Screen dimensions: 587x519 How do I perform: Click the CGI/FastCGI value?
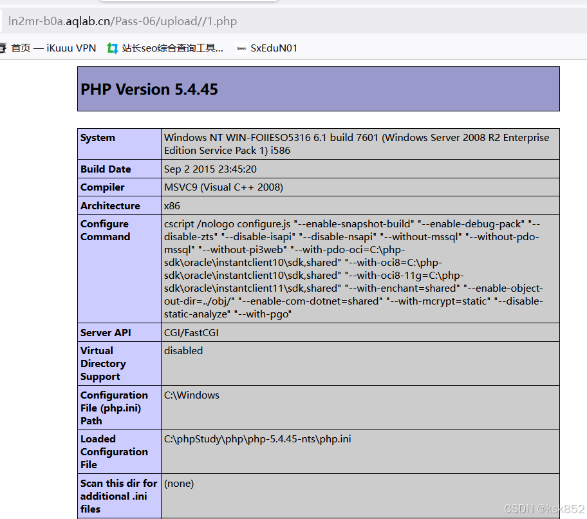[191, 332]
